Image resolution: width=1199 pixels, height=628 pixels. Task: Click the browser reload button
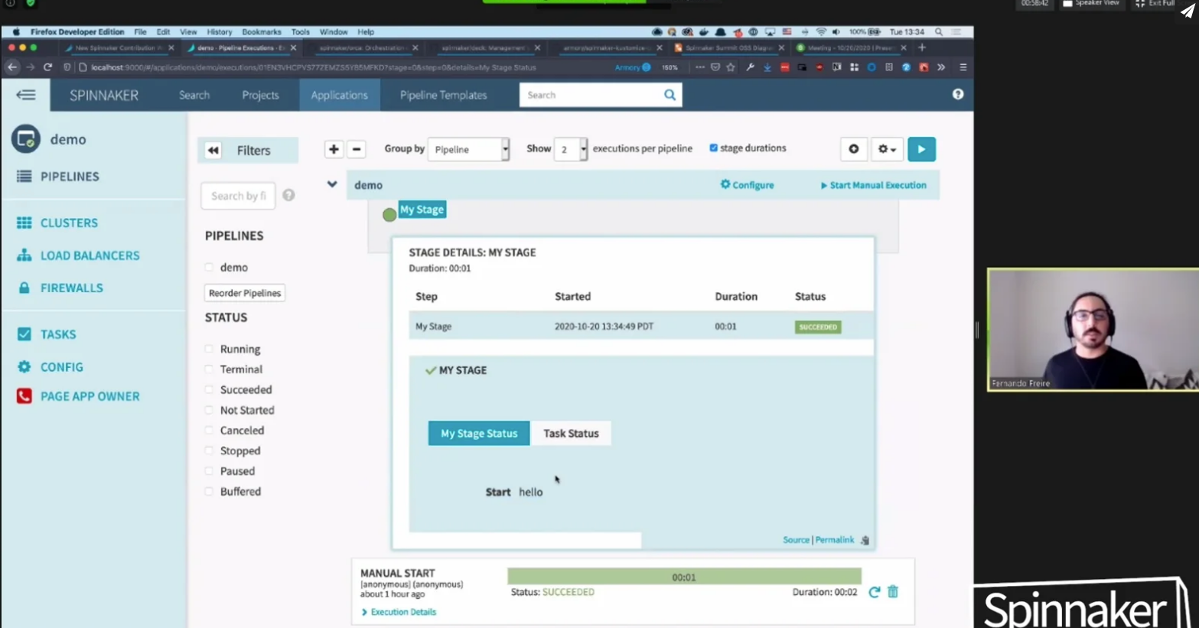tap(47, 67)
